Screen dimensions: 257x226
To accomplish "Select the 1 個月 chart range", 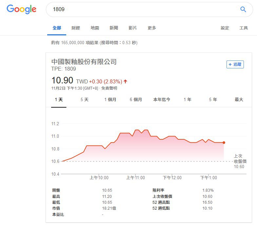I will pos(110,99).
